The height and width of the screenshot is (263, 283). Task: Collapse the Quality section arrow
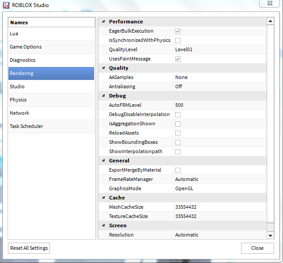tap(104, 68)
